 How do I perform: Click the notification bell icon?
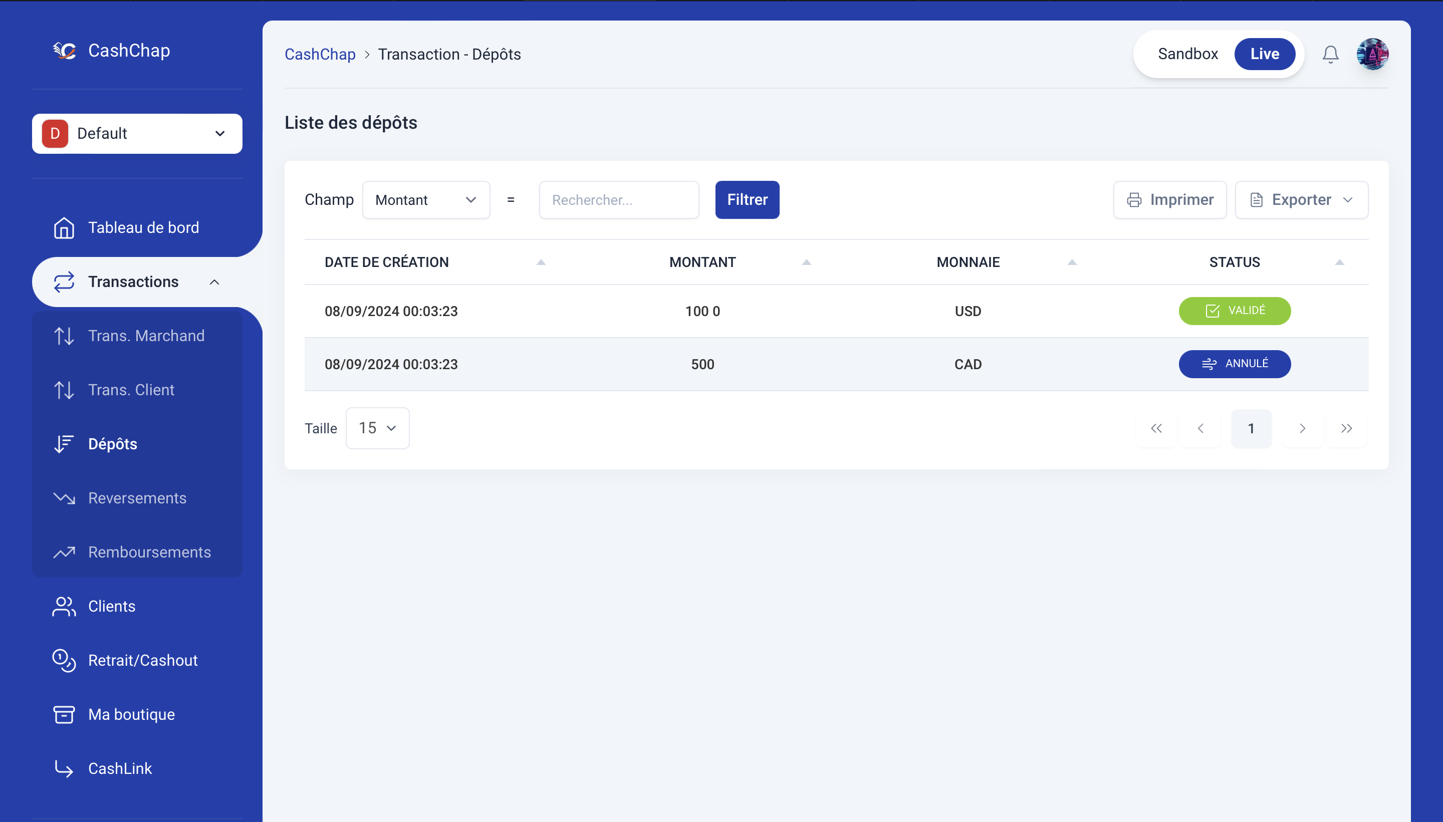click(1330, 54)
